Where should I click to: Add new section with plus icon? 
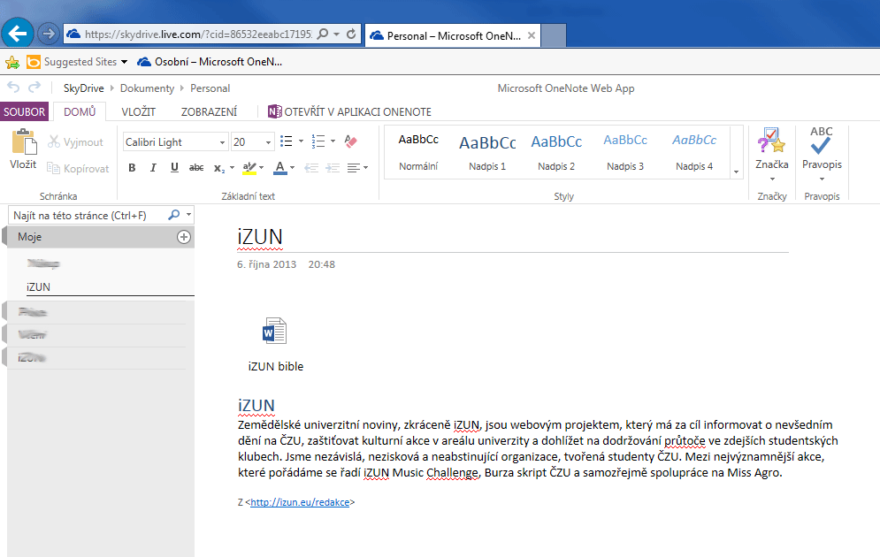184,237
